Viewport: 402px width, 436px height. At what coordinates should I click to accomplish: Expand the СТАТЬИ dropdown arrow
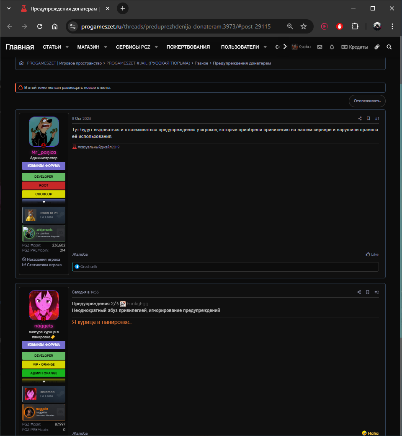click(67, 47)
